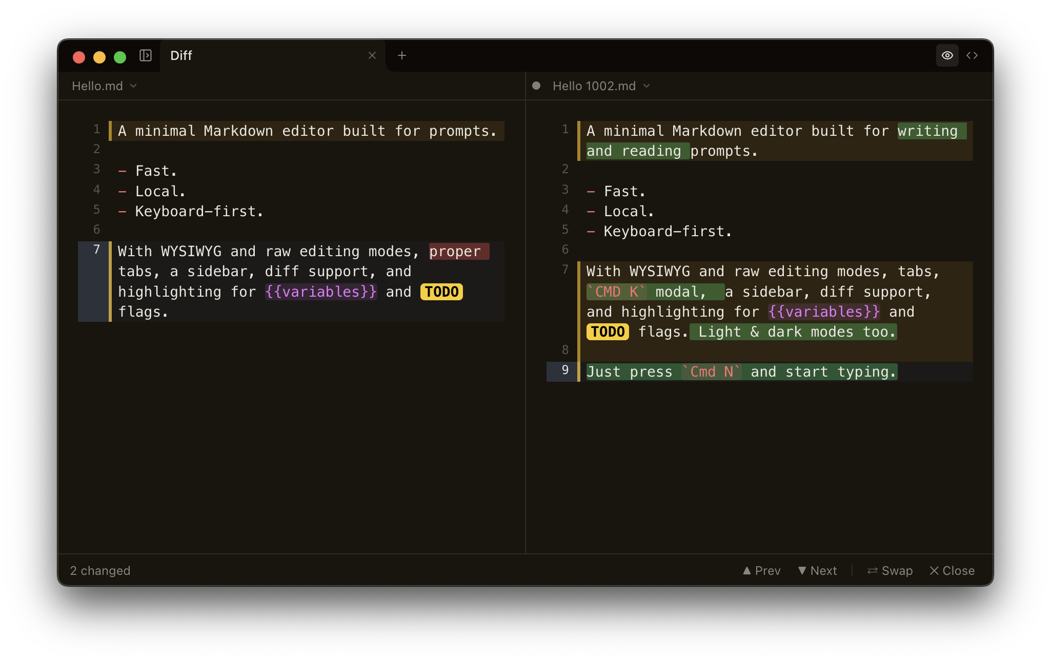Open the Hello 1002.md file dropdown
Image resolution: width=1051 pixels, height=662 pixels.
coord(601,86)
